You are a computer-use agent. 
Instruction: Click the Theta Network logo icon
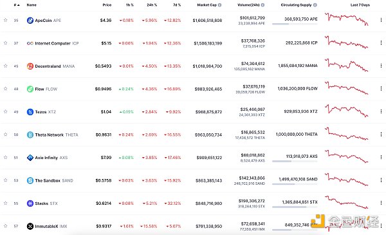[30, 135]
